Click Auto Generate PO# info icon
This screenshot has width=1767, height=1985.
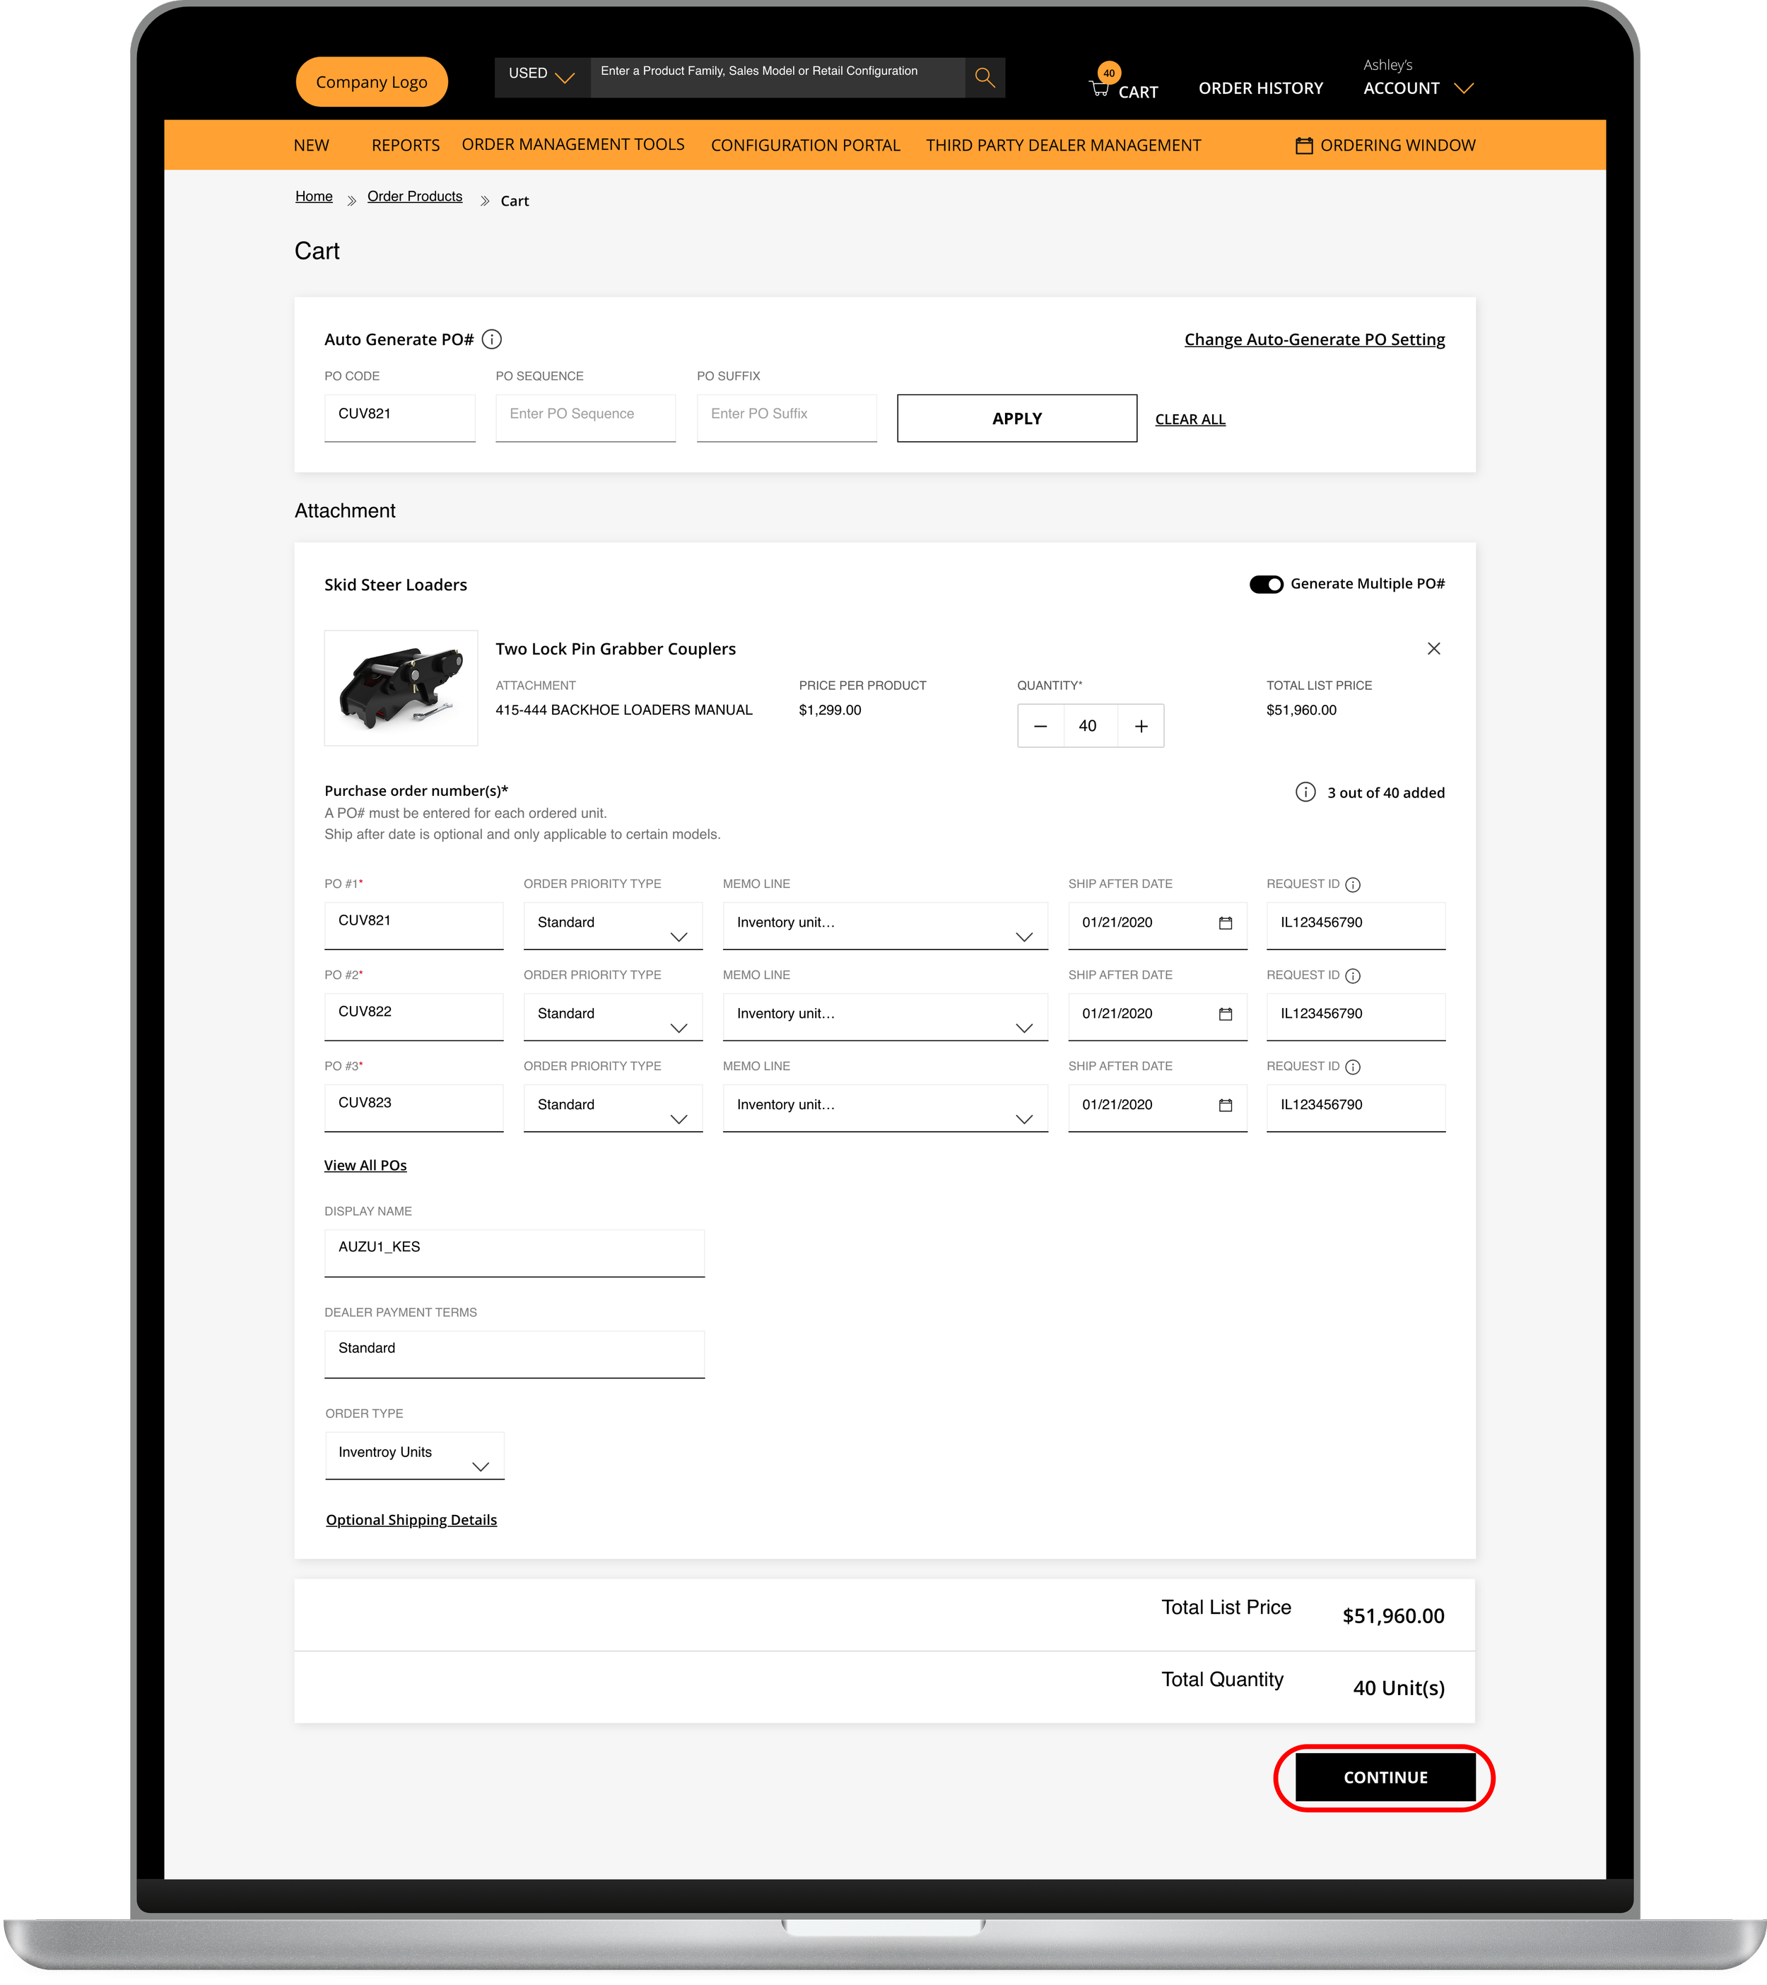click(x=492, y=339)
